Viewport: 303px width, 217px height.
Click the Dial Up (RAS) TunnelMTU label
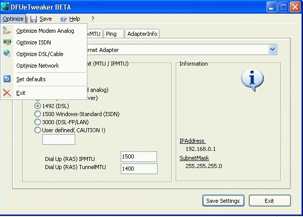tap(75, 167)
